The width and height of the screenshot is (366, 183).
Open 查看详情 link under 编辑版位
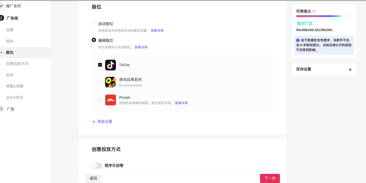tap(141, 47)
